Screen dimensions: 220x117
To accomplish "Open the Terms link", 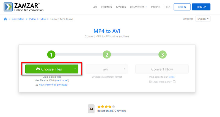I will pyautogui.click(x=171, y=77).
